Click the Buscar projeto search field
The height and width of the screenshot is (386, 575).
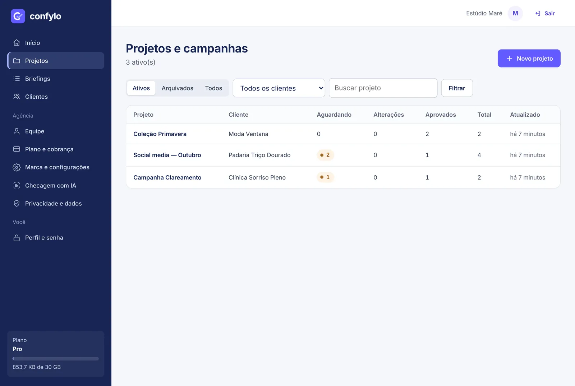tap(383, 88)
